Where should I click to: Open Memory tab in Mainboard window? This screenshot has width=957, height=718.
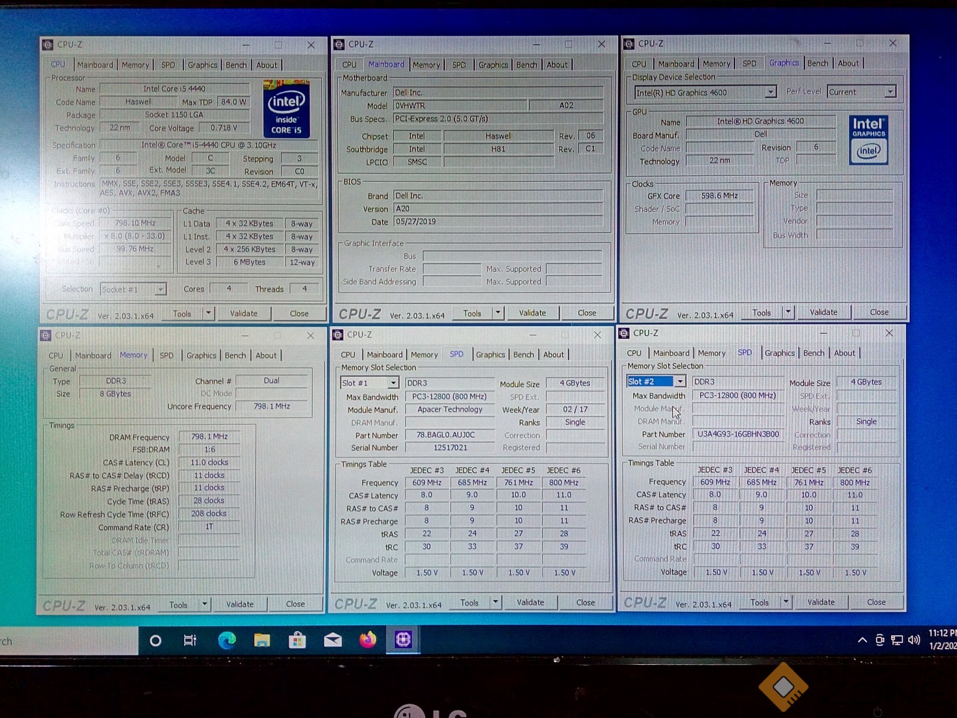(x=426, y=65)
